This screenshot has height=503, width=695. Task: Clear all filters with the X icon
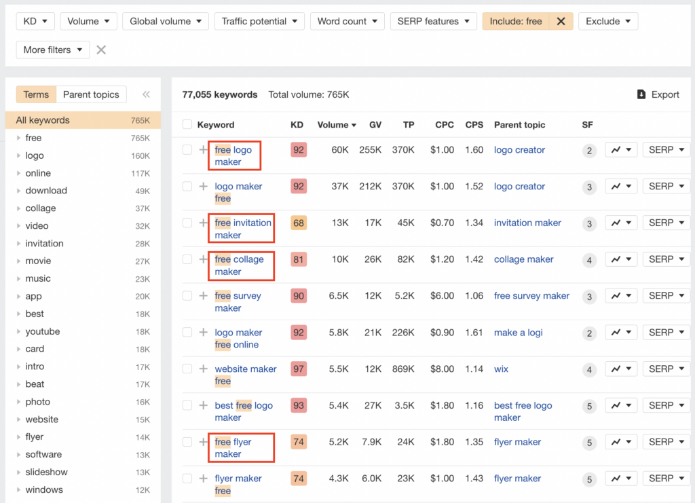pyautogui.click(x=101, y=50)
